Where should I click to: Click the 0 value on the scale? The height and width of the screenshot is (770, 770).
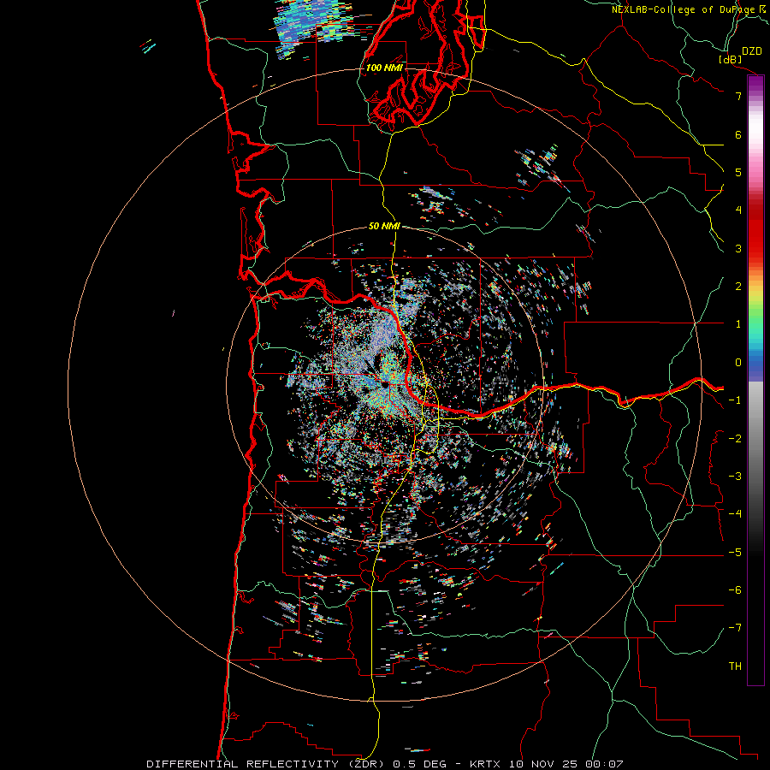tap(738, 363)
